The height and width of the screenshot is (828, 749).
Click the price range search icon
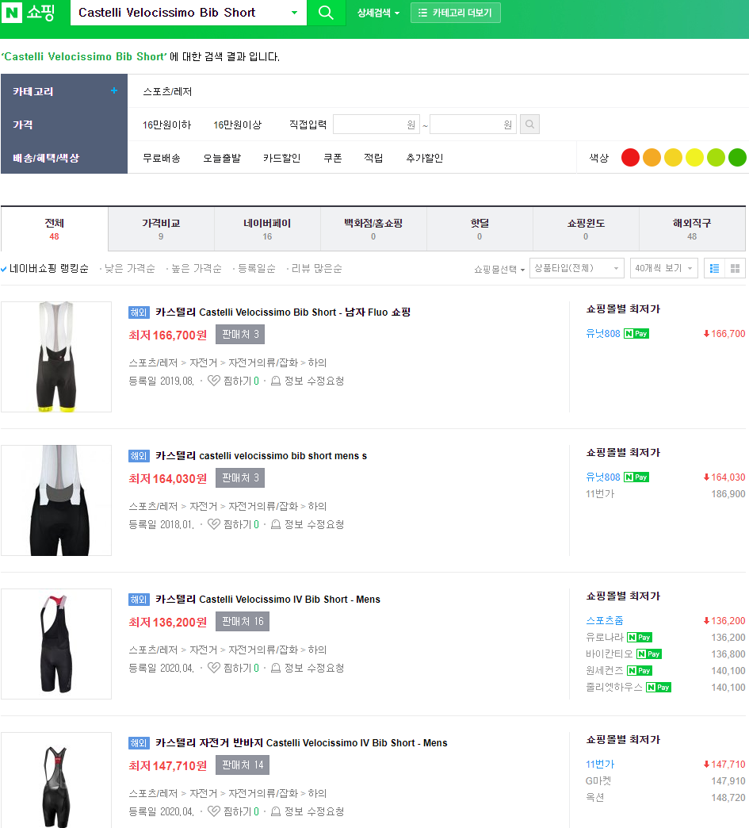(529, 124)
